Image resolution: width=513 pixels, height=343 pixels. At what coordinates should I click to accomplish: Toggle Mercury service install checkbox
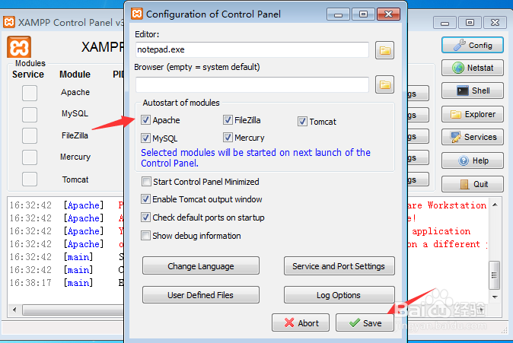[x=30, y=157]
